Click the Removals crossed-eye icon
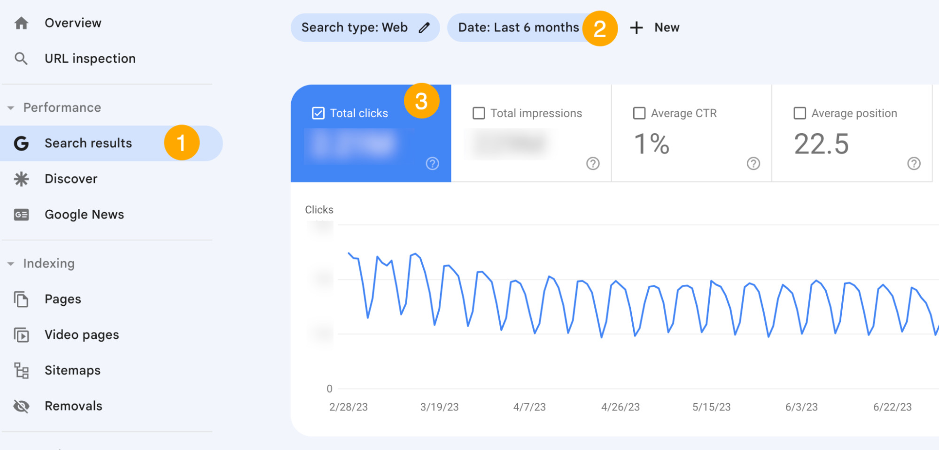Image resolution: width=939 pixels, height=450 pixels. coord(21,405)
